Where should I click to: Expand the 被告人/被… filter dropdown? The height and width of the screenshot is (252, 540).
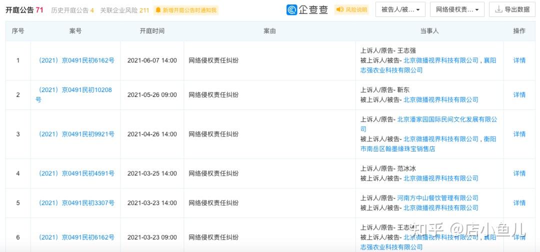point(400,9)
